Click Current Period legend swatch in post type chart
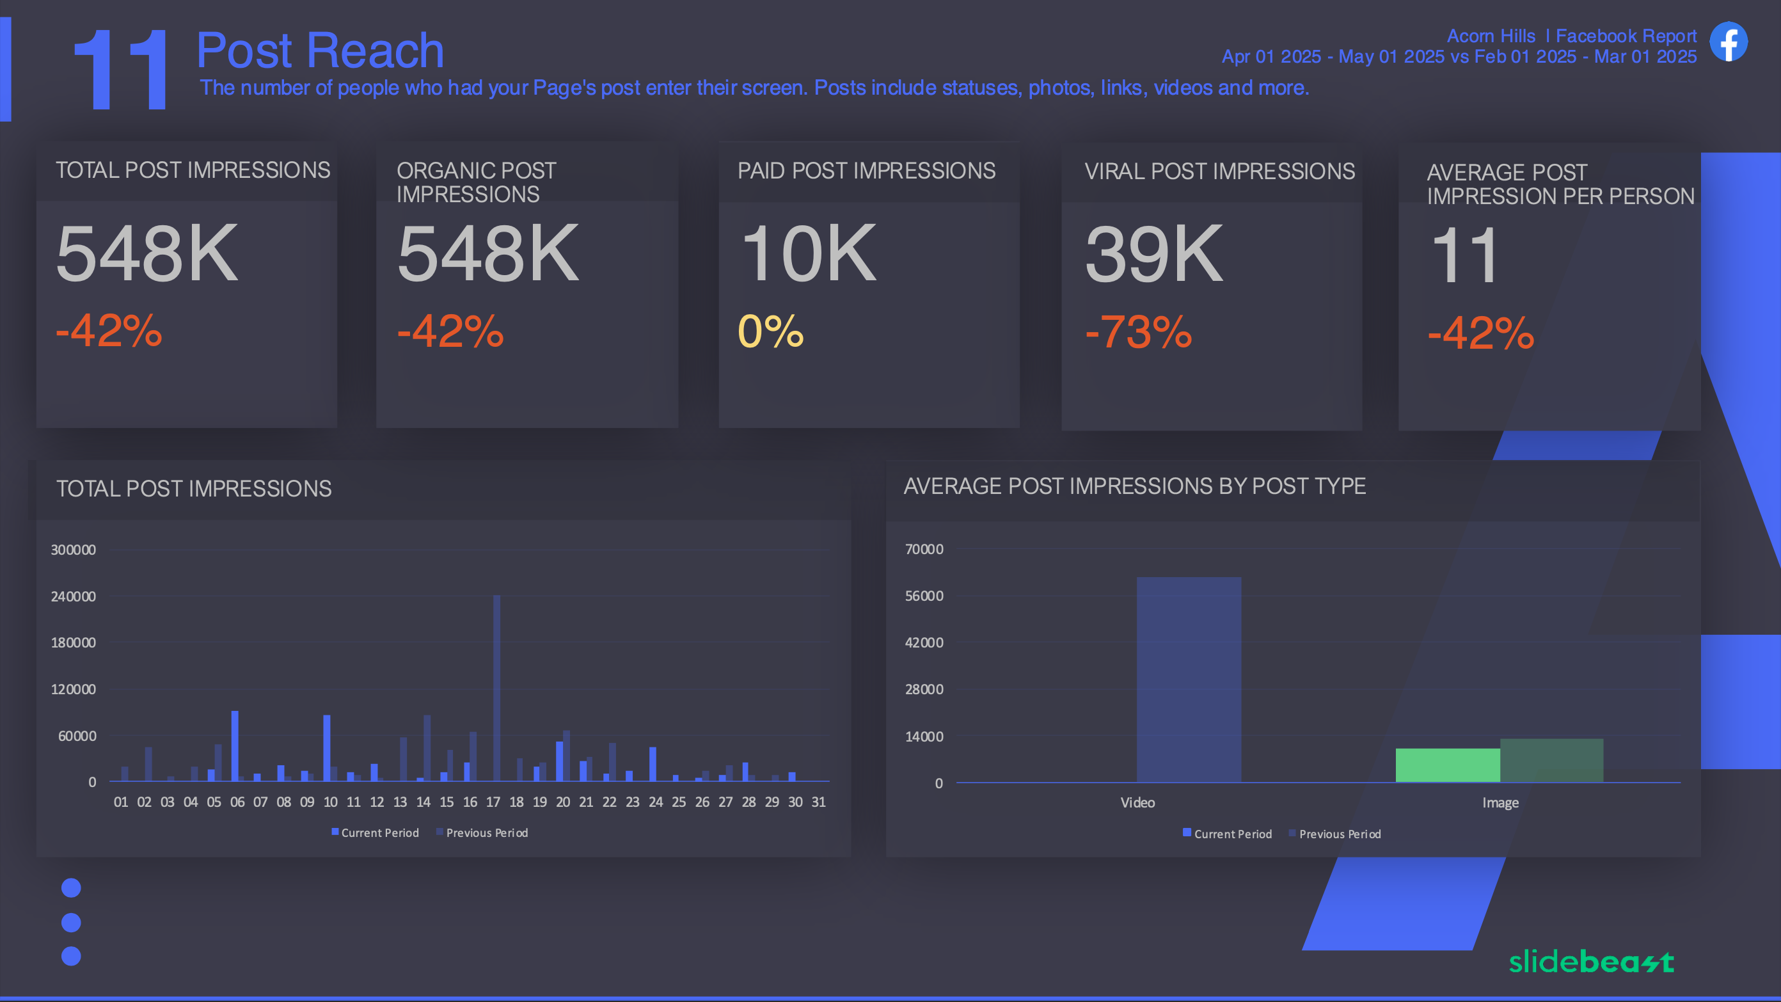 (1187, 832)
